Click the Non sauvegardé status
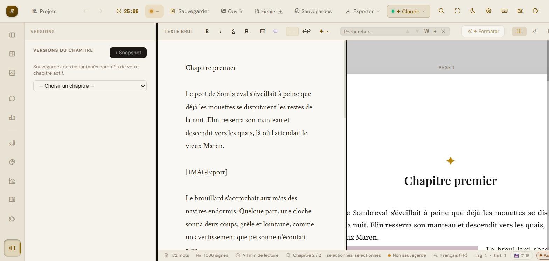Screen dimensions: 549x261 click(406, 255)
